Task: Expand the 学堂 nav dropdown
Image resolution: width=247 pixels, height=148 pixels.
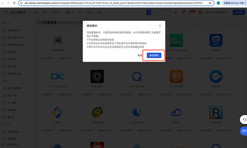Action: (101, 13)
